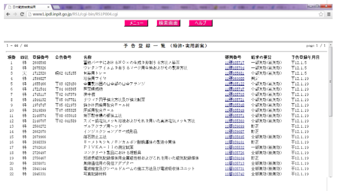The width and height of the screenshot is (338, 191).
Task: Open the Chrome menu icon
Action: click(329, 14)
